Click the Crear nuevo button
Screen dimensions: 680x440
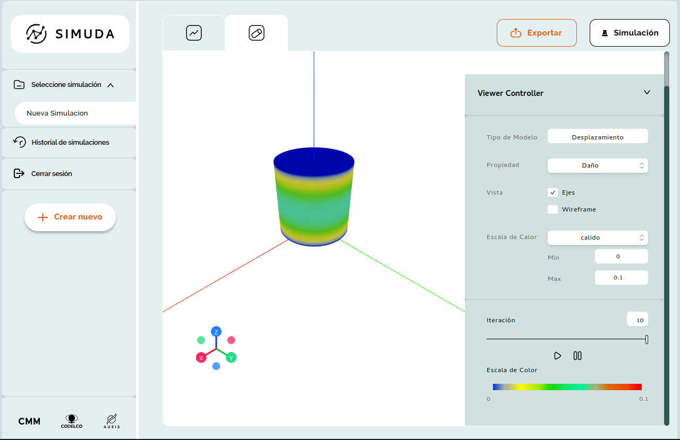click(x=70, y=217)
